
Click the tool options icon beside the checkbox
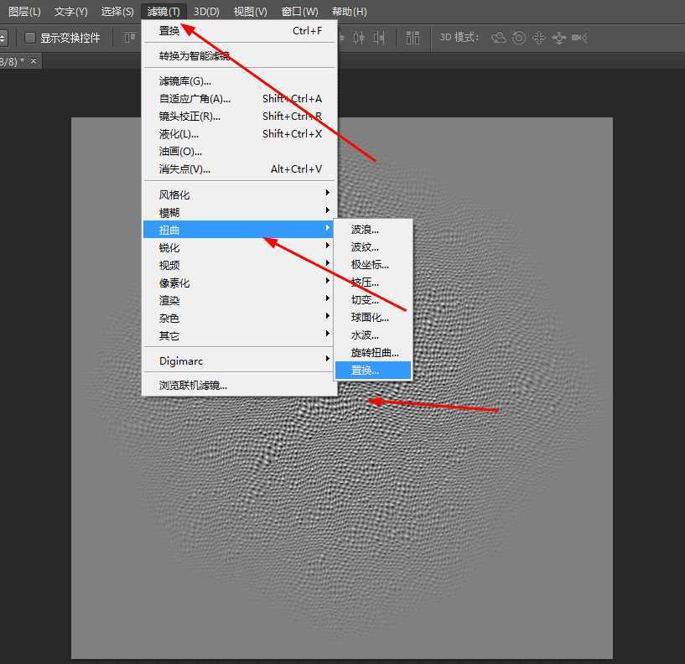point(128,37)
